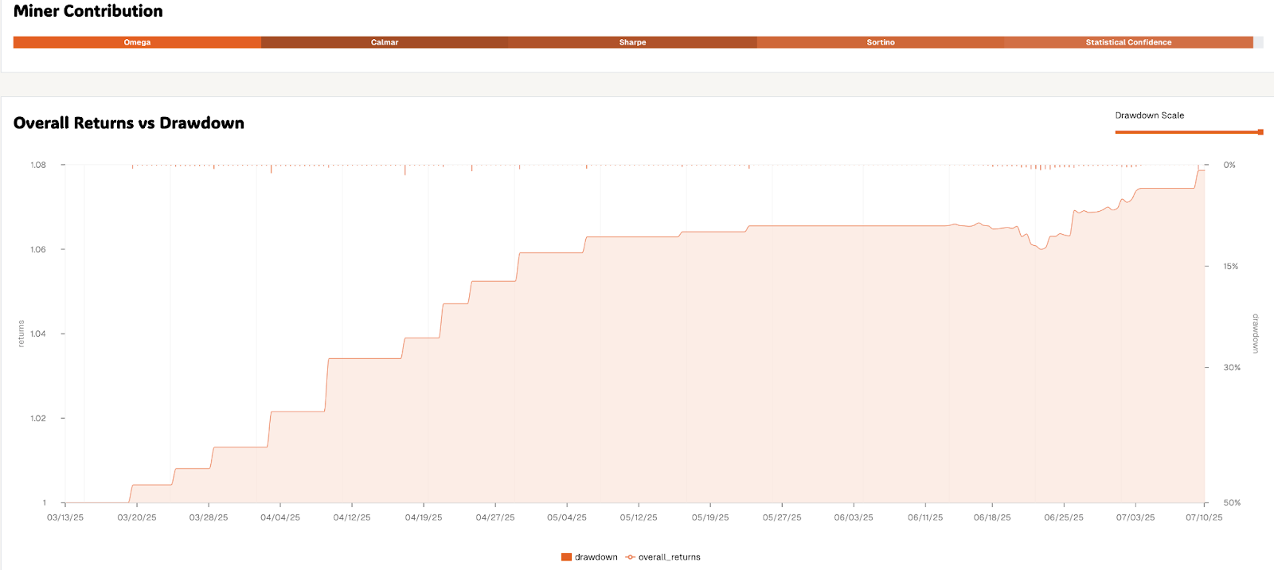
Task: Click the Omega segment in Miner Contribution
Action: click(137, 42)
